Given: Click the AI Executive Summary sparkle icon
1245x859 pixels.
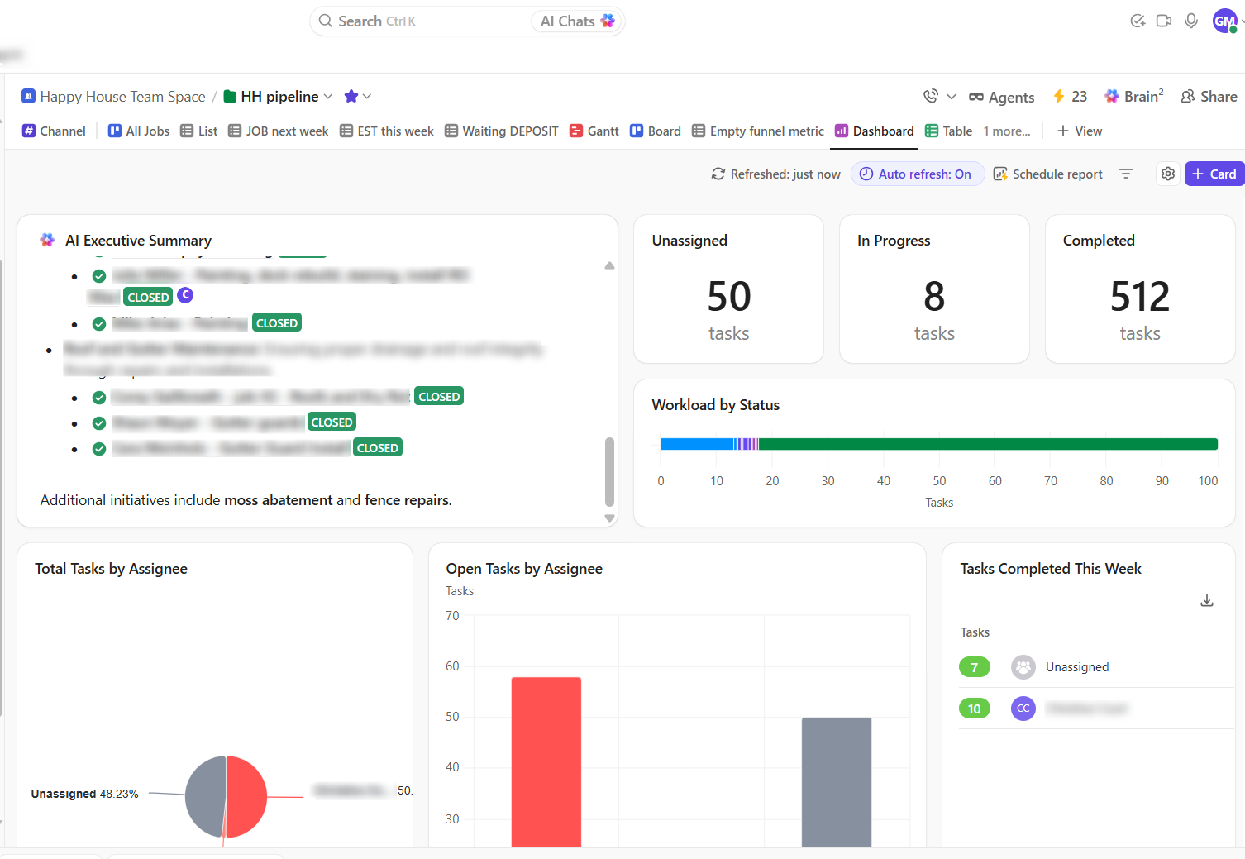Looking at the screenshot, I should tap(47, 241).
